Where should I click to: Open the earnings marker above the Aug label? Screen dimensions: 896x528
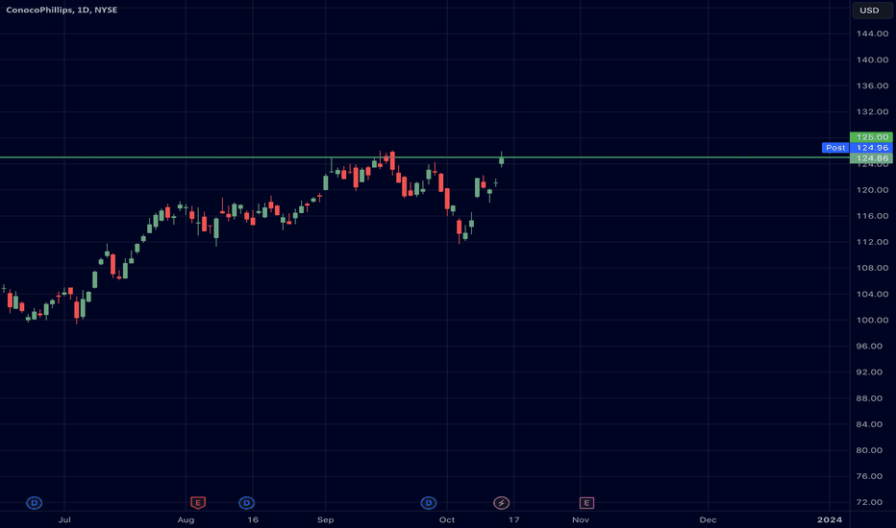point(198,503)
